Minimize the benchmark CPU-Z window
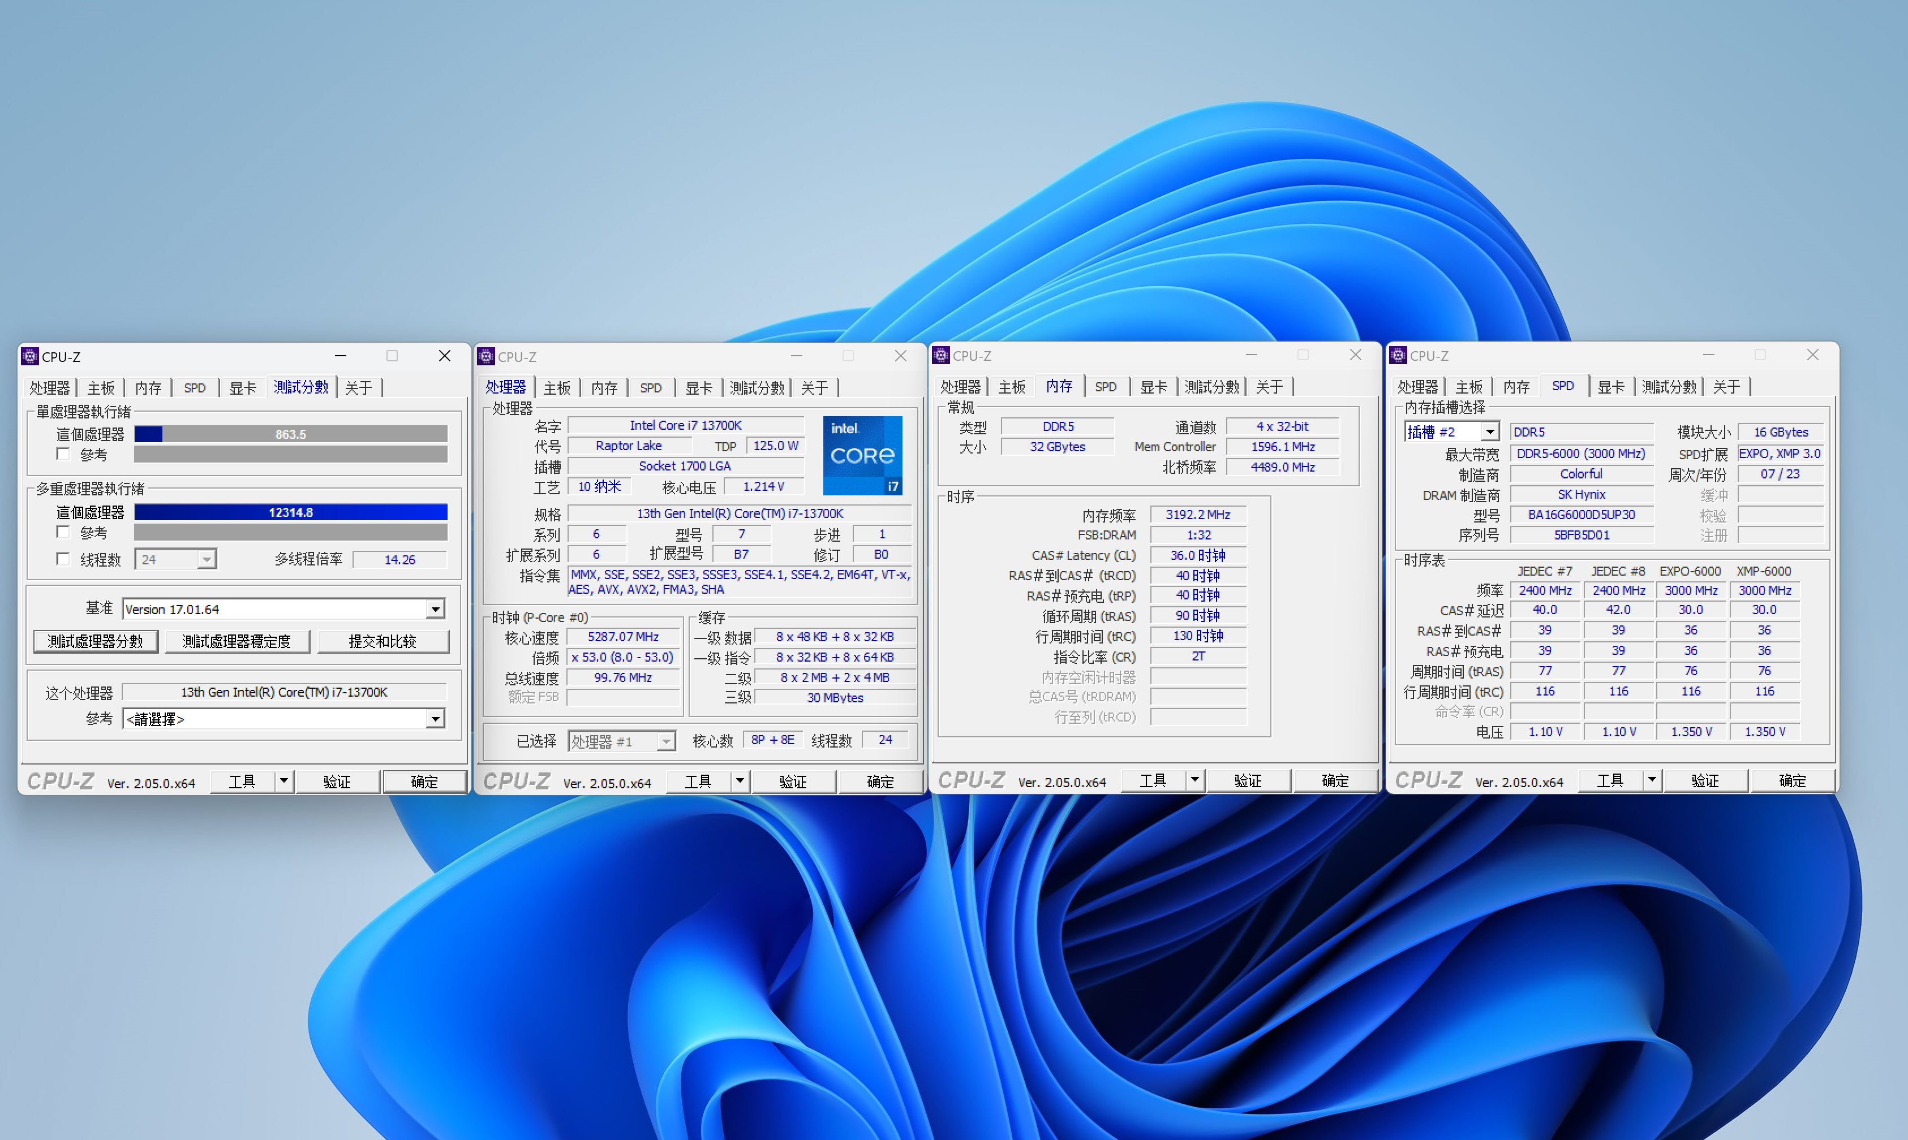Screen dimensions: 1908x1140 (x=341, y=356)
